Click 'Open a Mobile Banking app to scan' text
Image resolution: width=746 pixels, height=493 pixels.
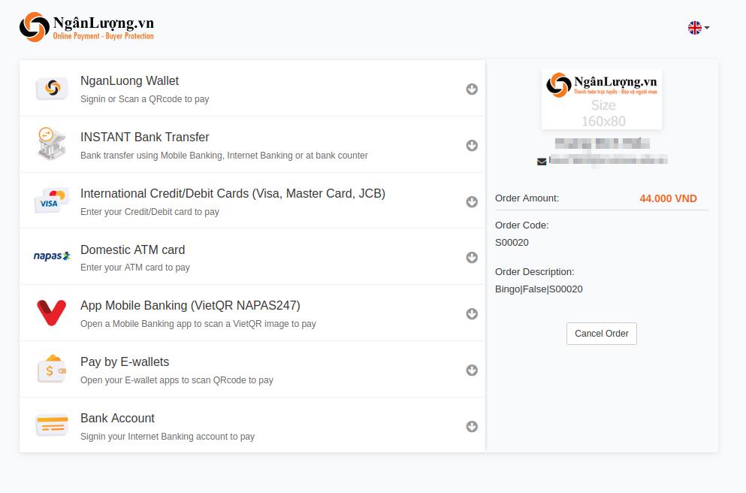(198, 324)
